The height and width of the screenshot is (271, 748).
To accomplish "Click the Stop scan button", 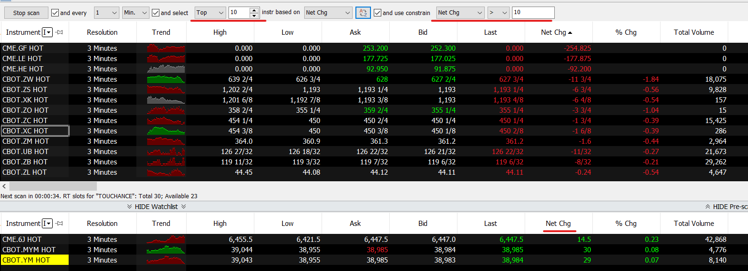I will pos(26,13).
